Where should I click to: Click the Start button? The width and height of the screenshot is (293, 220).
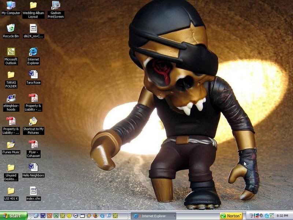click(14, 216)
